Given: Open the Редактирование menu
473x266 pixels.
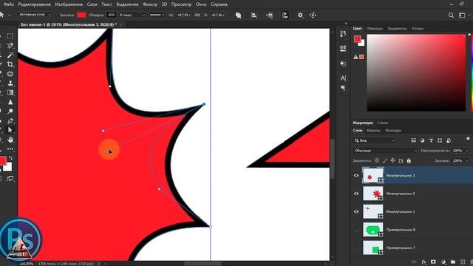Looking at the screenshot, I should coord(35,4).
